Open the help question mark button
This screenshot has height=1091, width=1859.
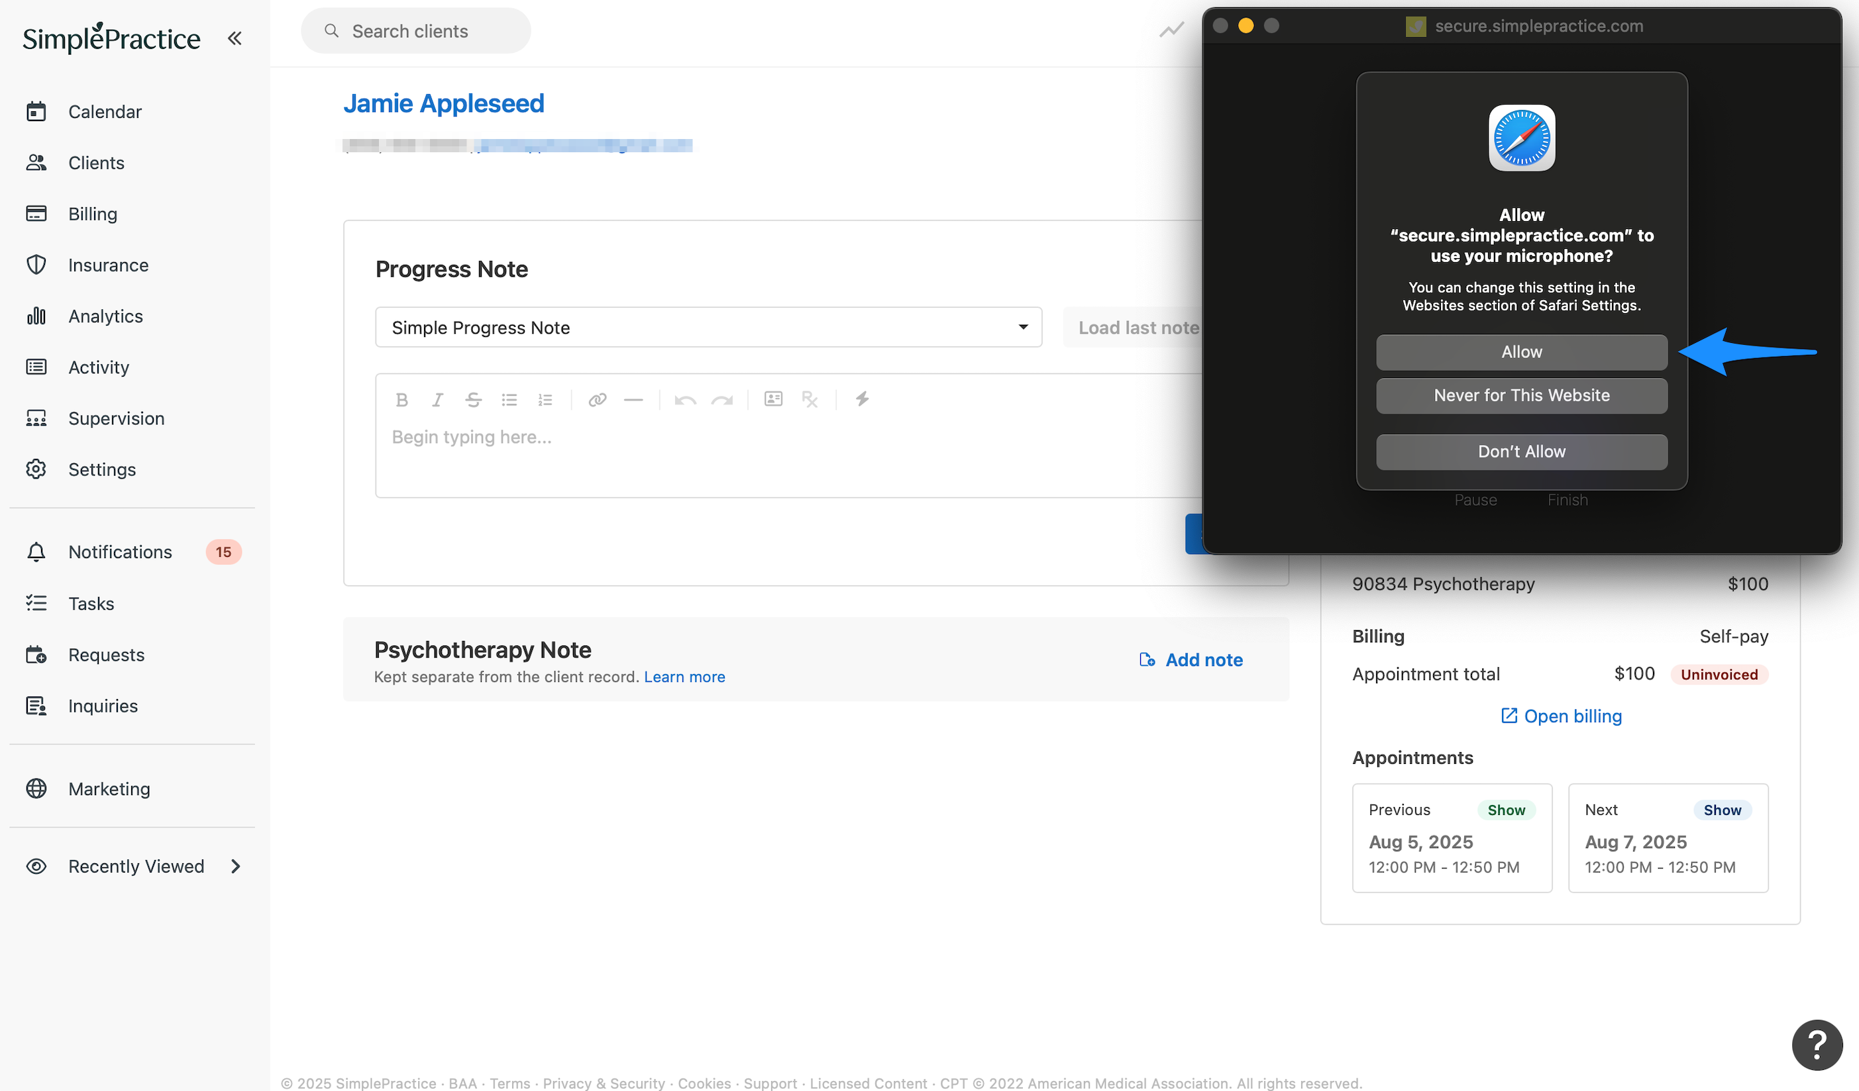coord(1817,1045)
